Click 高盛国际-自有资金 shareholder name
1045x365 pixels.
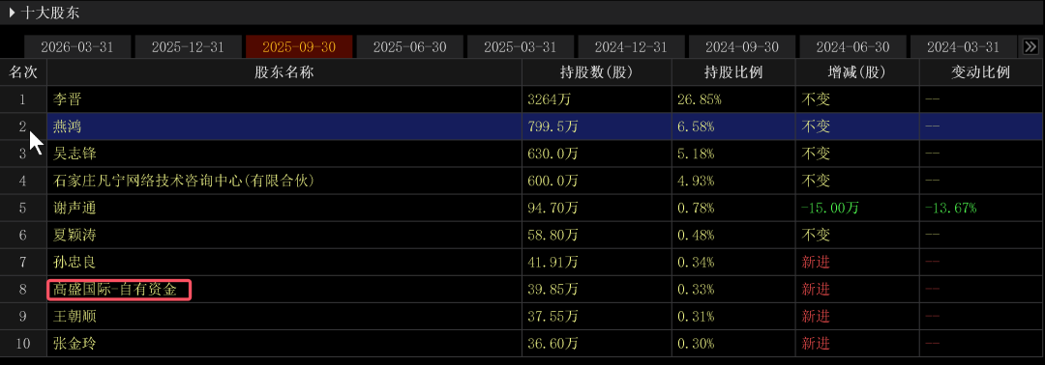tap(115, 290)
